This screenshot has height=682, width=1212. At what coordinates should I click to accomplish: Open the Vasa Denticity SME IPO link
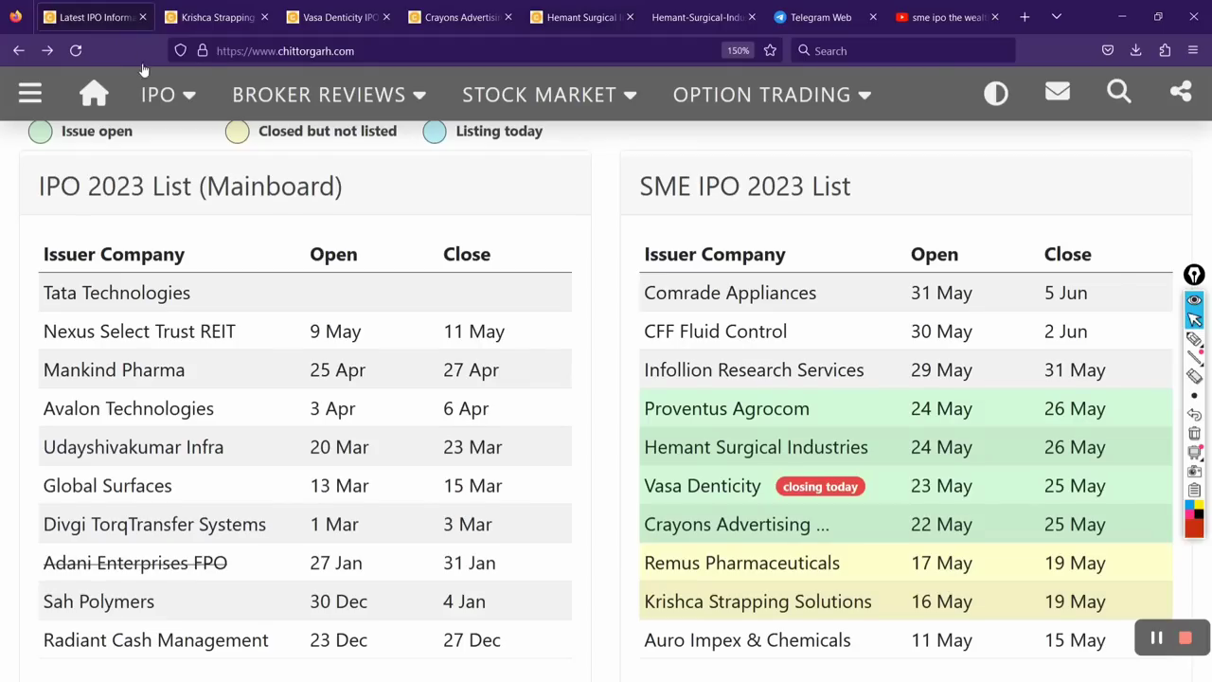703,486
